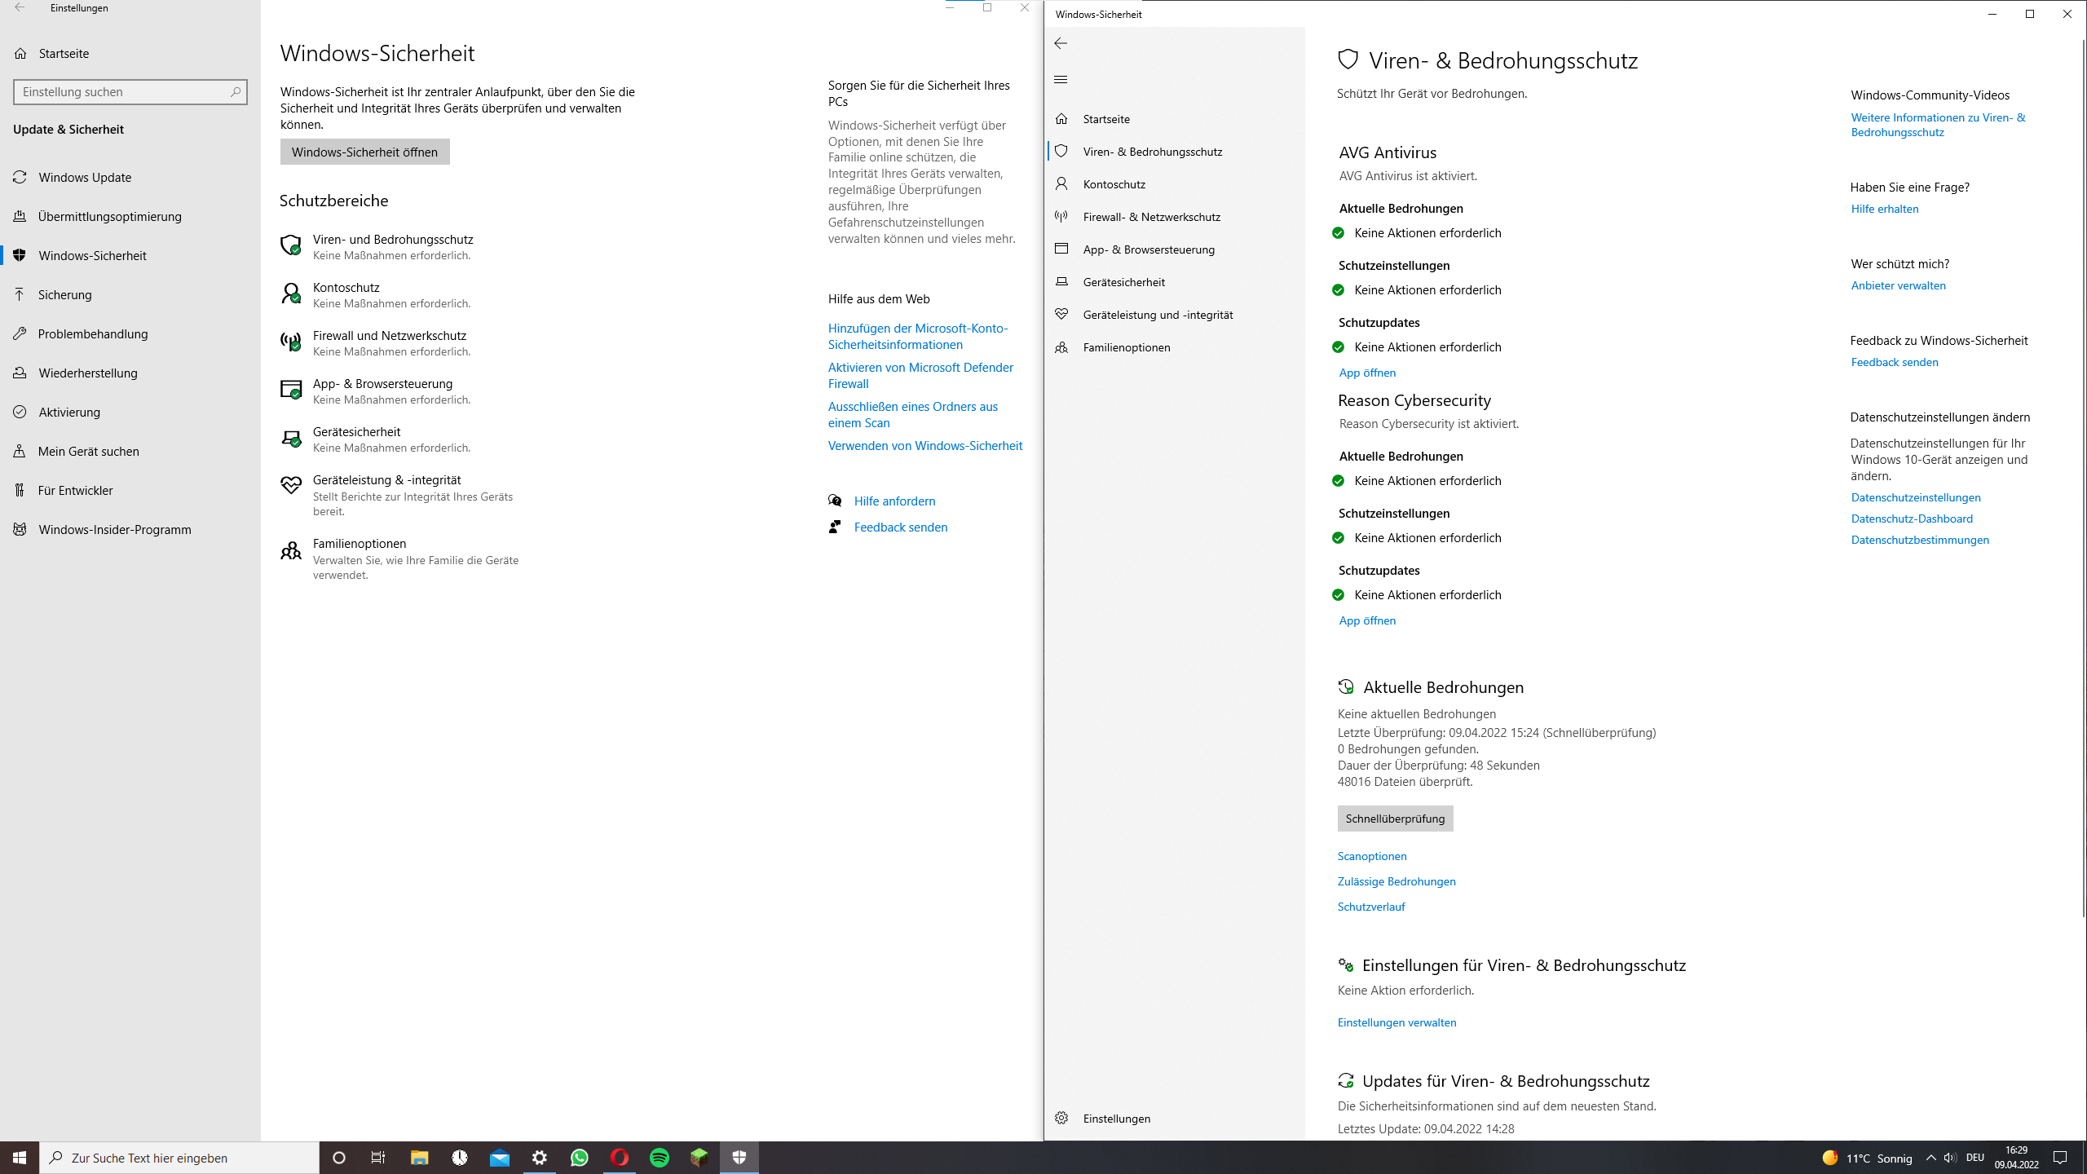The image size is (2087, 1174).
Task: Open the Scanoptionen link
Action: click(1372, 856)
